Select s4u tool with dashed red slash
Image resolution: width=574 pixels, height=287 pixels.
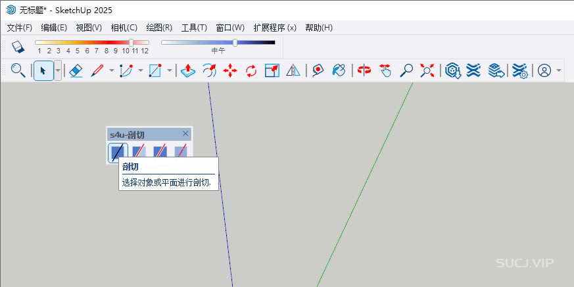(x=181, y=153)
